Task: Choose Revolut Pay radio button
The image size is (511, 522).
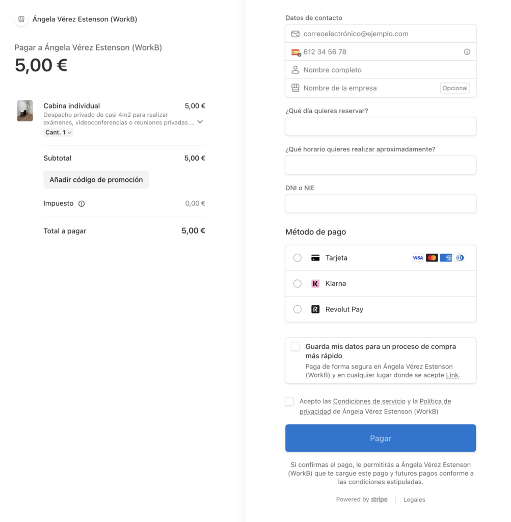Action: coord(298,309)
